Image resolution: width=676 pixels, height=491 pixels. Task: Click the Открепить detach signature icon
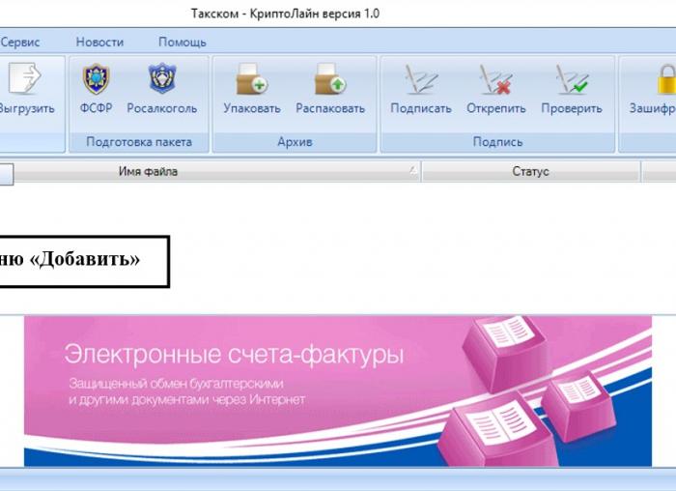click(x=495, y=79)
